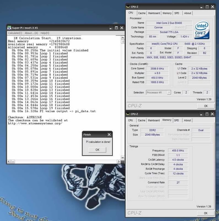Screen dimensions: 219x221
Task: Click the Name field Intel Core 2 Duo E6400
Action: 169,23
